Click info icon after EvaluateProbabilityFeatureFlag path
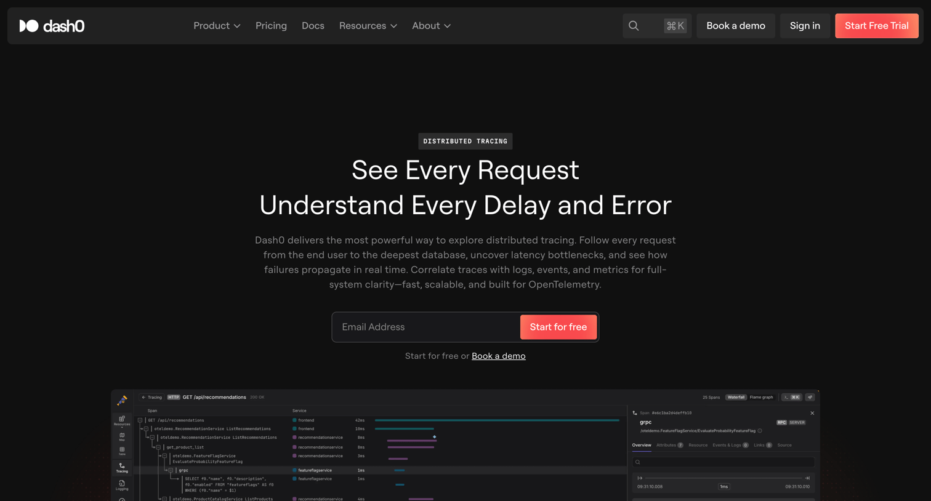The height and width of the screenshot is (501, 931). click(x=760, y=431)
